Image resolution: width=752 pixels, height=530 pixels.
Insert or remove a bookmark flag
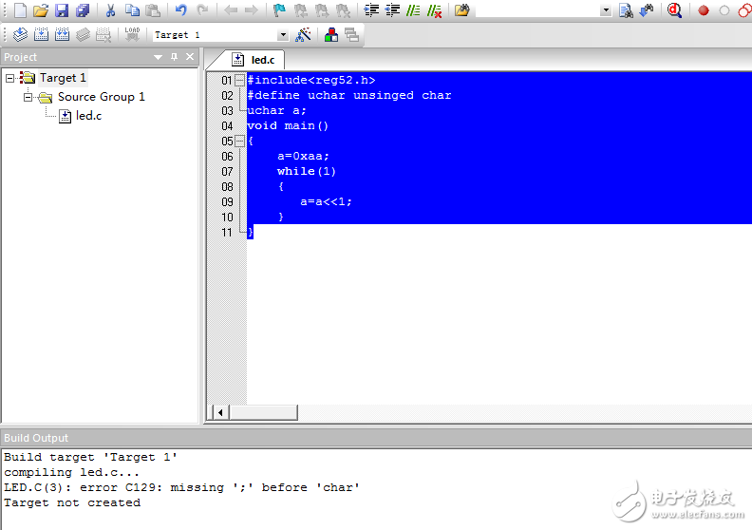coord(279,10)
